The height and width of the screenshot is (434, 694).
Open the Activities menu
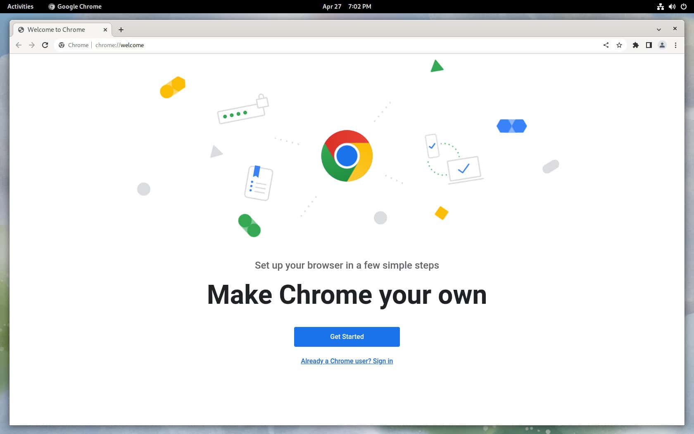(x=20, y=6)
